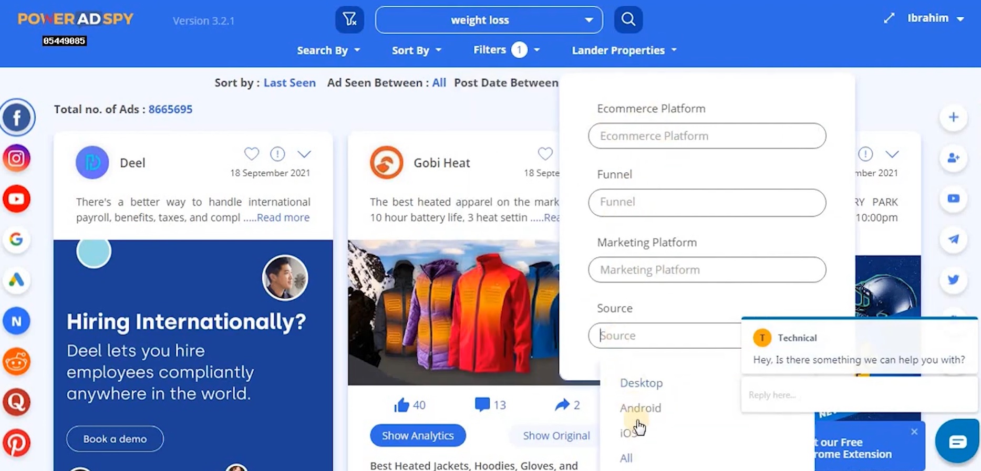Open the Sort By menu

[417, 50]
